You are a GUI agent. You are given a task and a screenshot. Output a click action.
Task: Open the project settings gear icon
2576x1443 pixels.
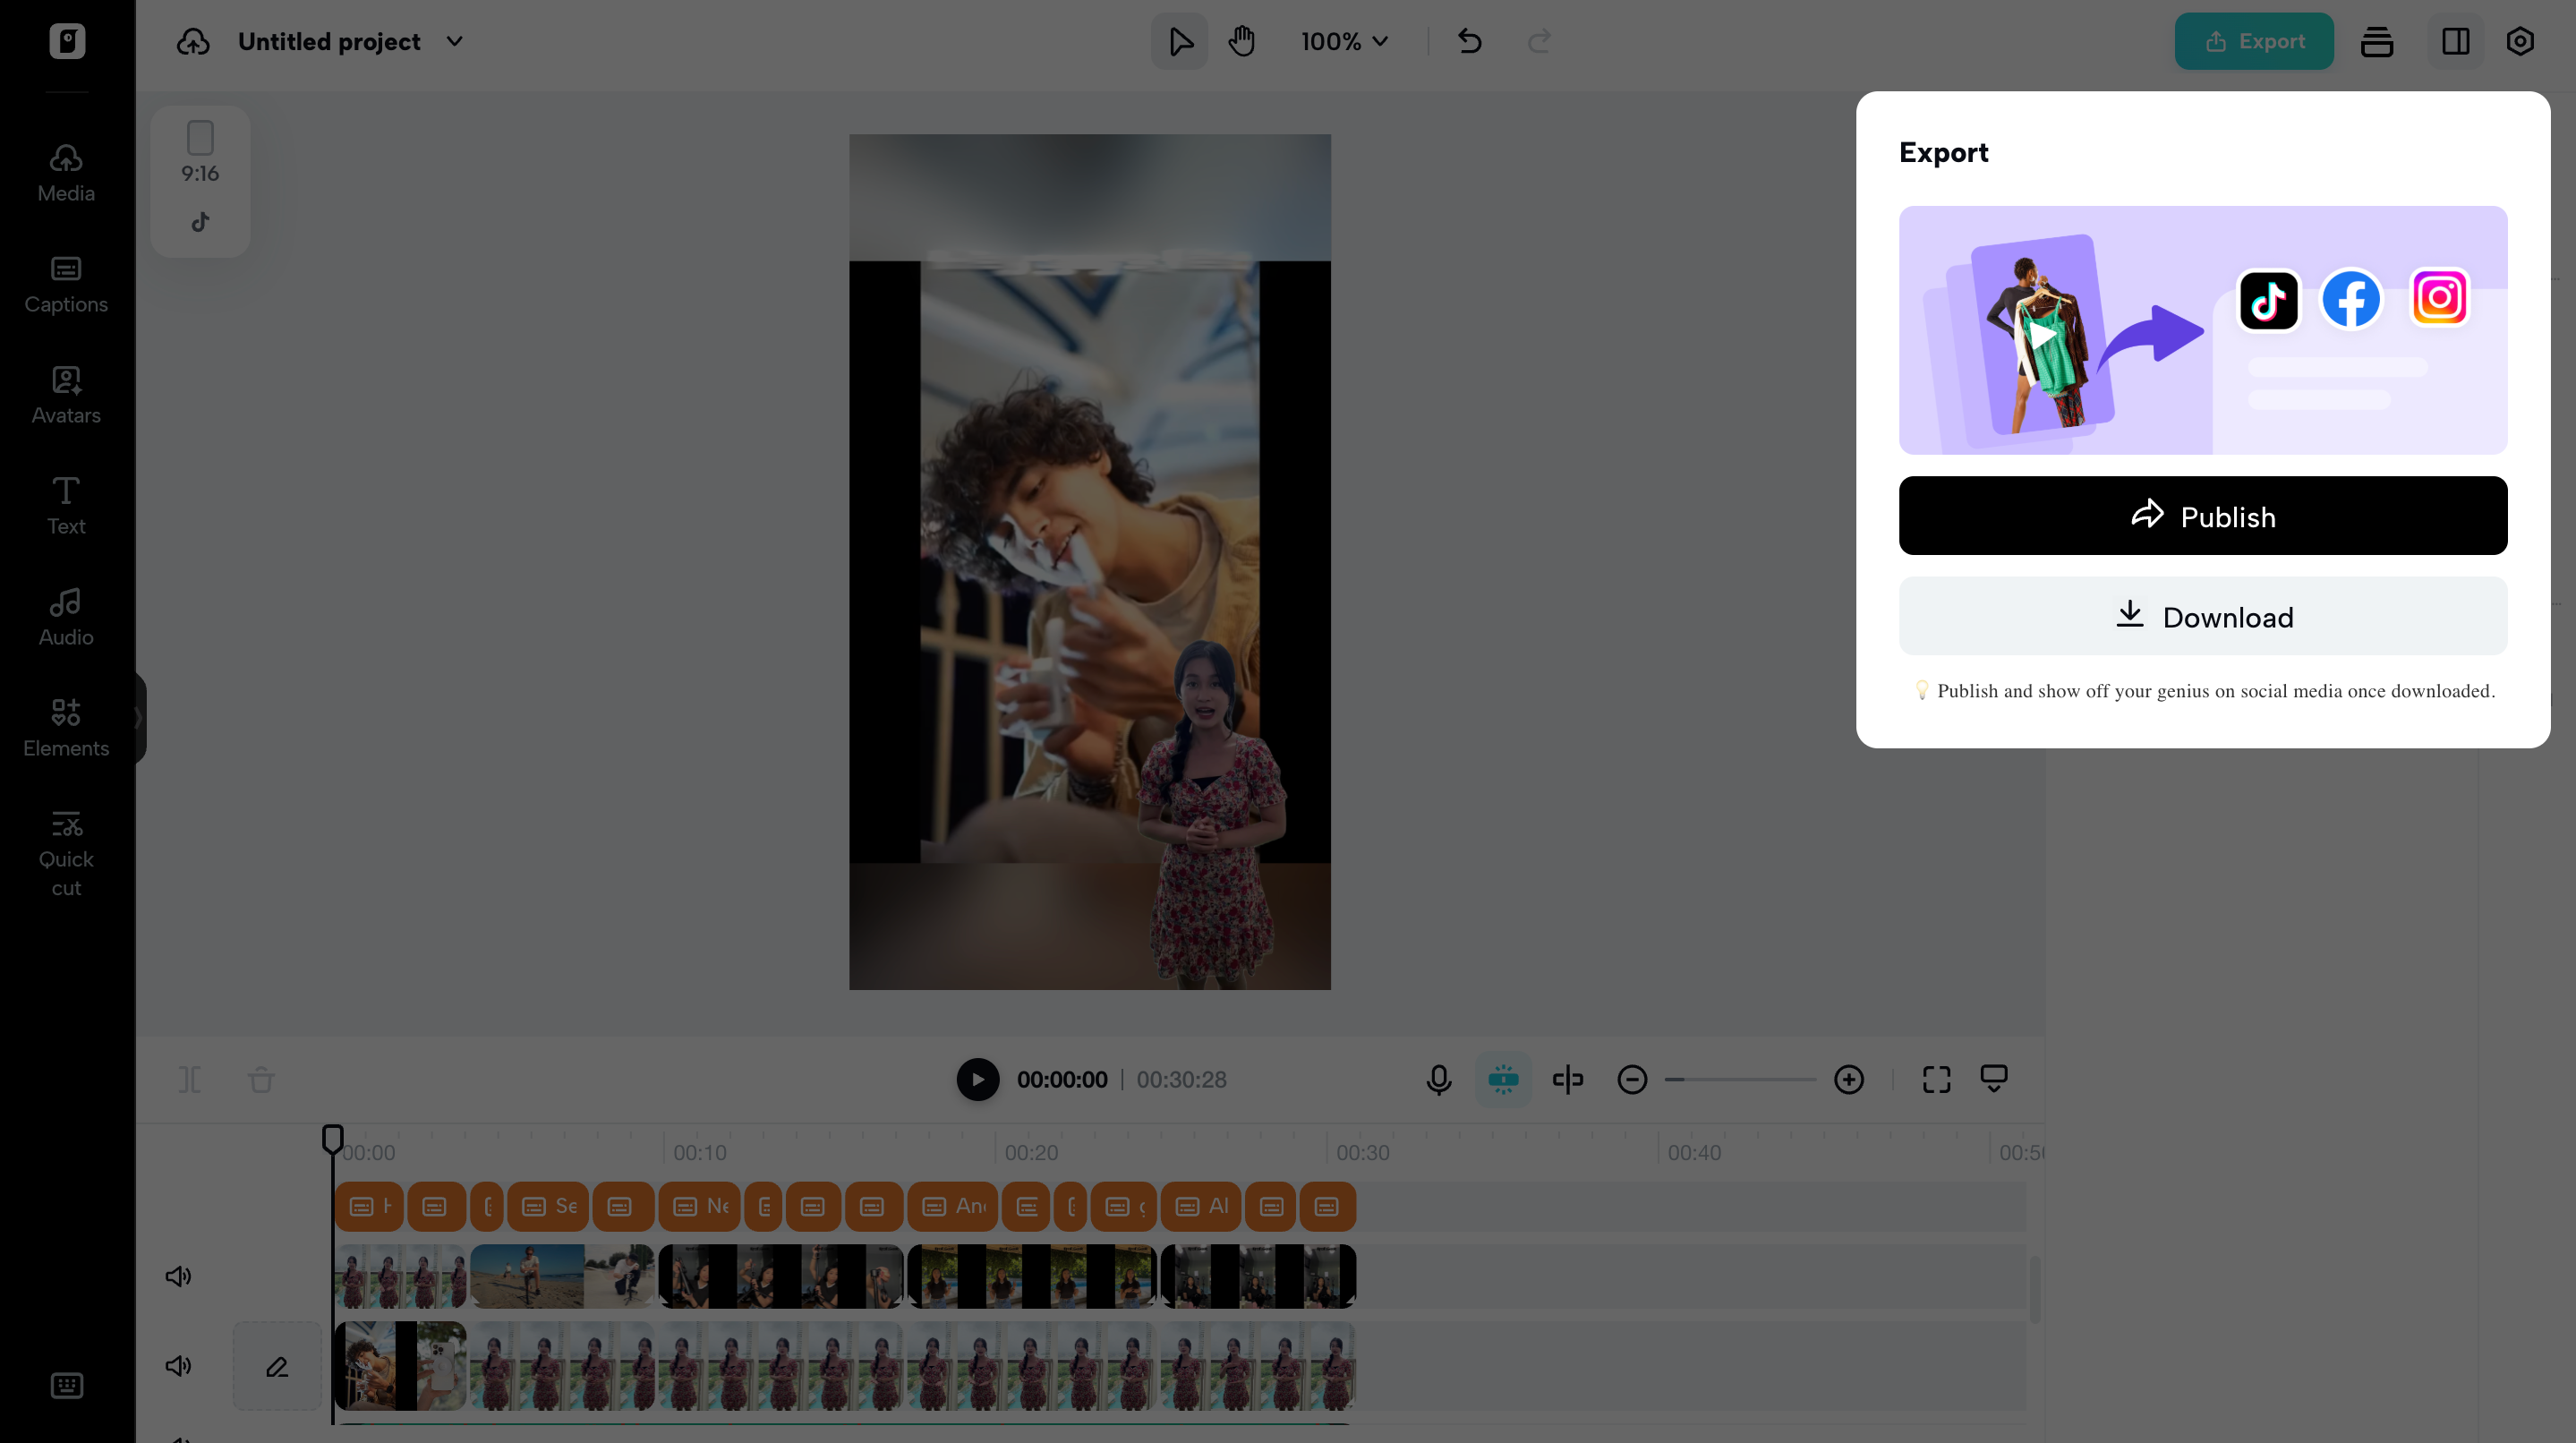click(x=2520, y=41)
